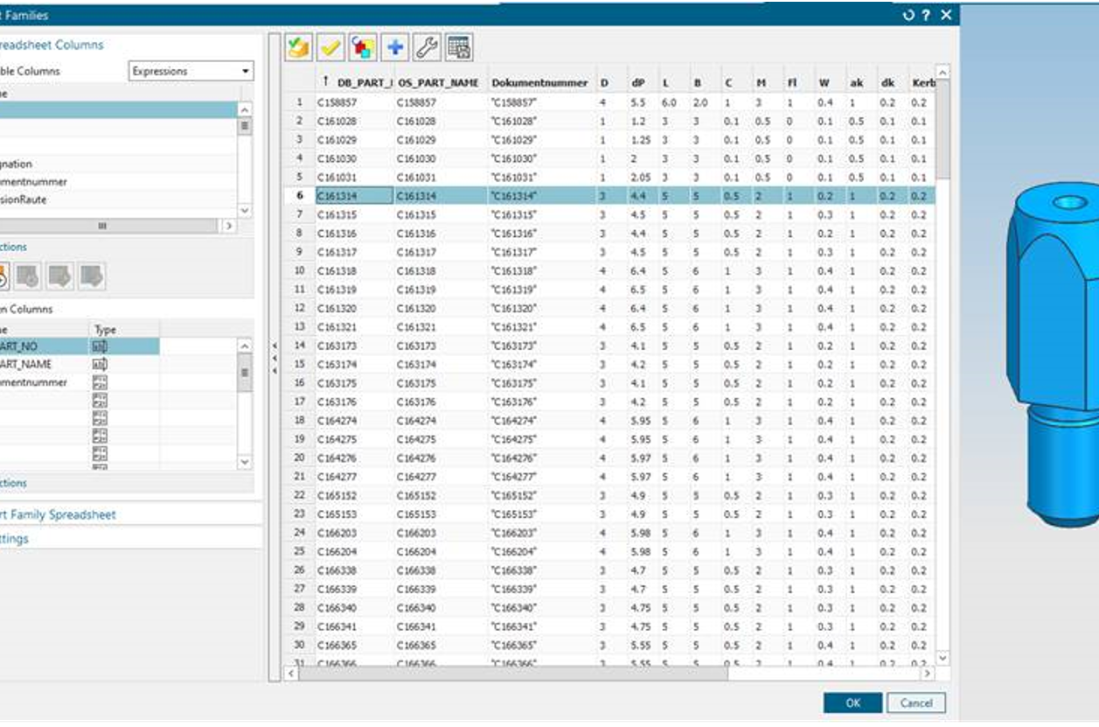Click the green check with part icon
Image resolution: width=1099 pixels, height=727 pixels.
pos(299,48)
